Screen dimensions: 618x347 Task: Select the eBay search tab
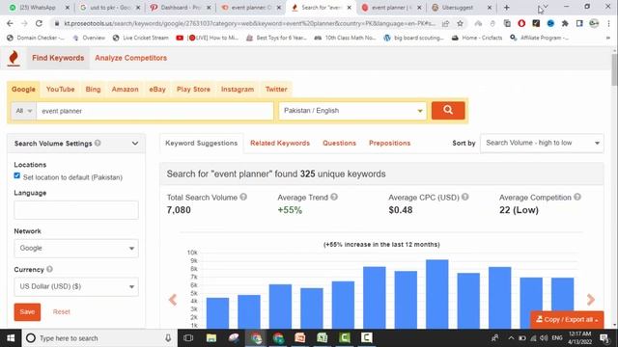157,90
